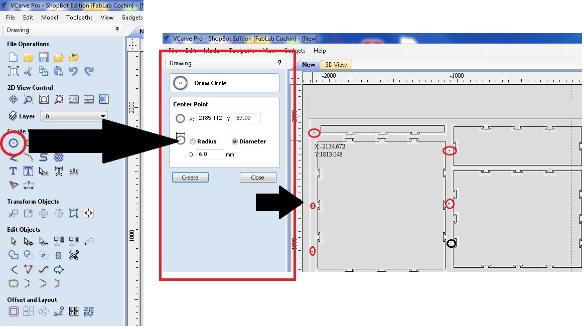584x329 pixels.
Task: Open the Layer dropdown list
Action: pyautogui.click(x=74, y=116)
